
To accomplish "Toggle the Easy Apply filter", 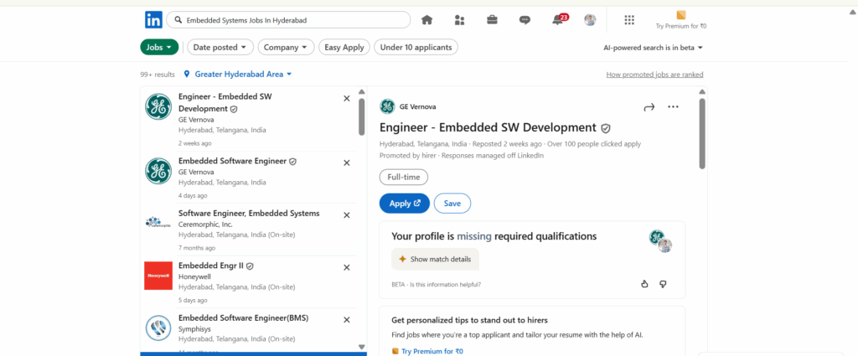I will tap(344, 48).
